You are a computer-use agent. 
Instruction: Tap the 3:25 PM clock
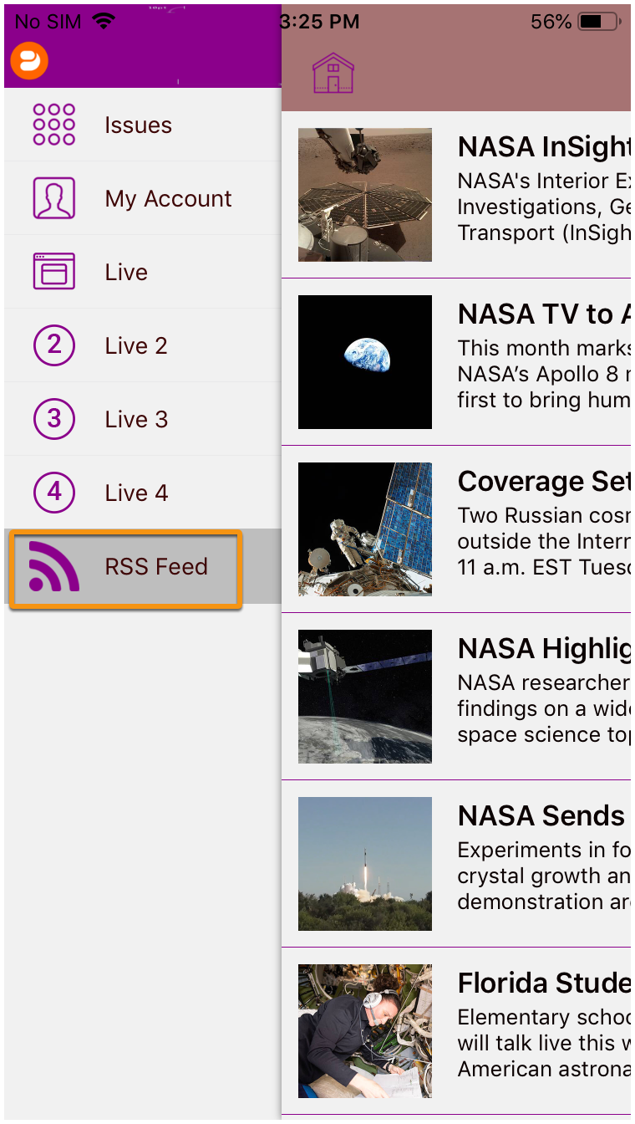pos(321,22)
